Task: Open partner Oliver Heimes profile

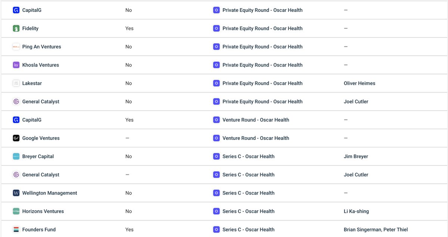Action: pos(360,83)
